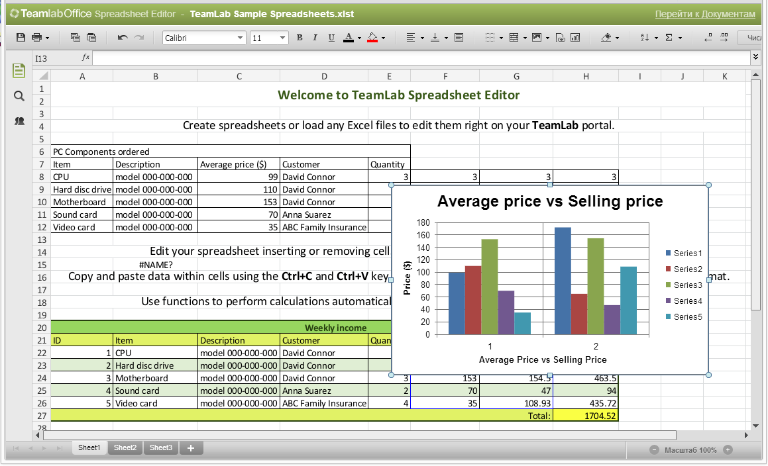This screenshot has height=466, width=768.
Task: Click the Paste icon in the toolbar
Action: (x=91, y=38)
